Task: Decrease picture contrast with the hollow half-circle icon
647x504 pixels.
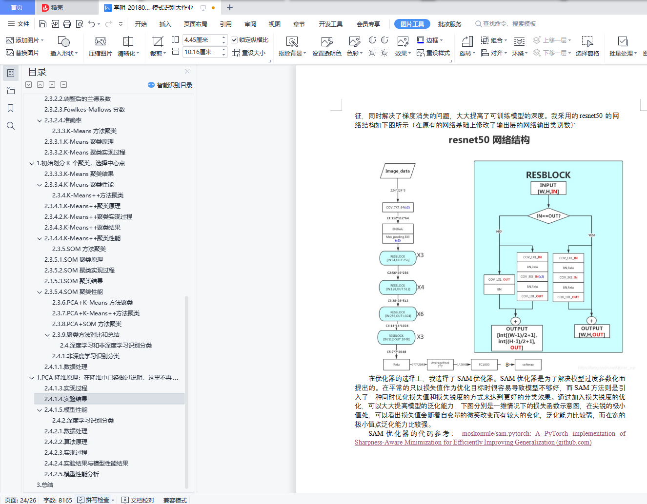Action: [384, 40]
